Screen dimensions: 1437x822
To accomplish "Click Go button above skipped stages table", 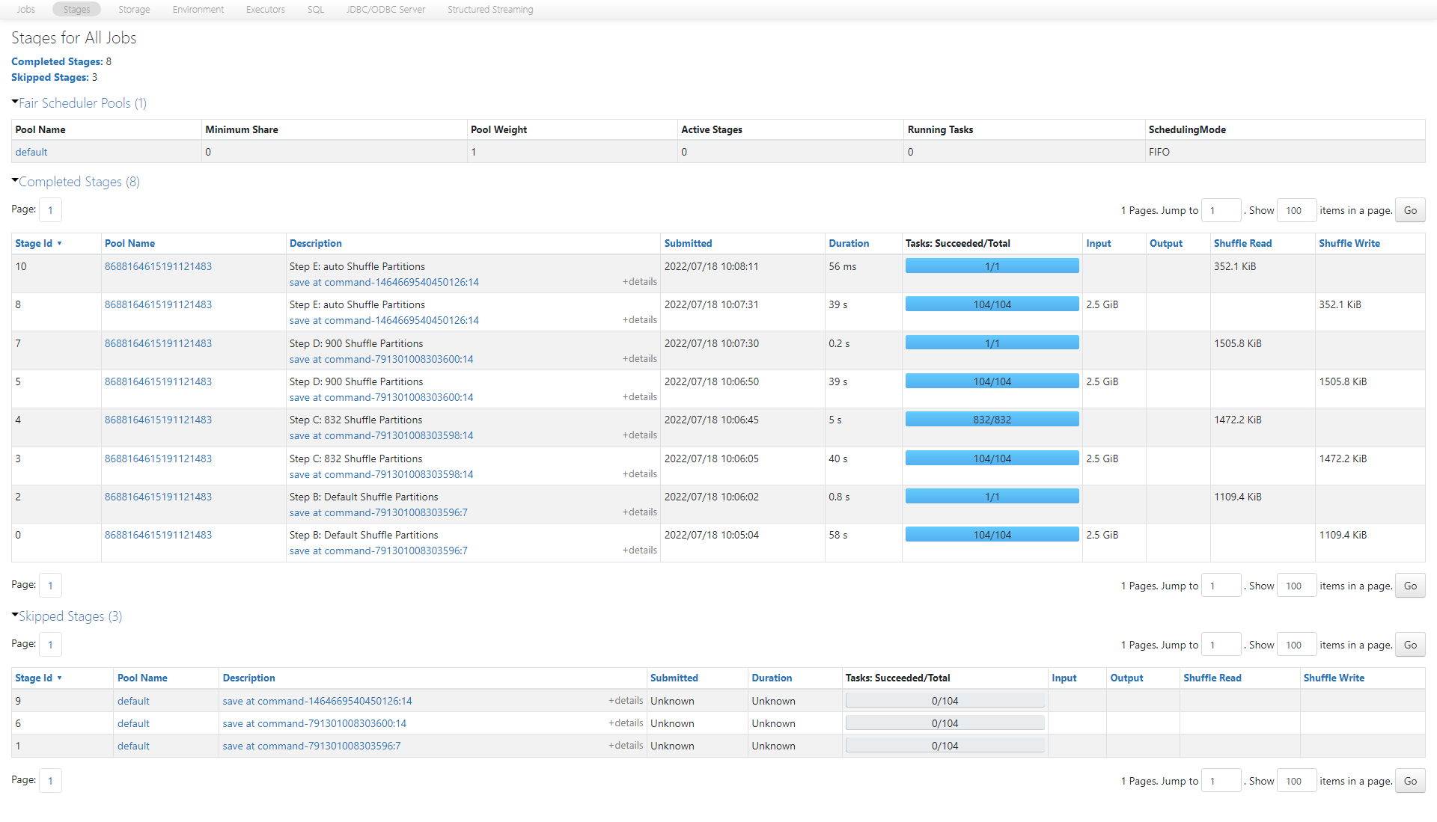I will tap(1410, 645).
